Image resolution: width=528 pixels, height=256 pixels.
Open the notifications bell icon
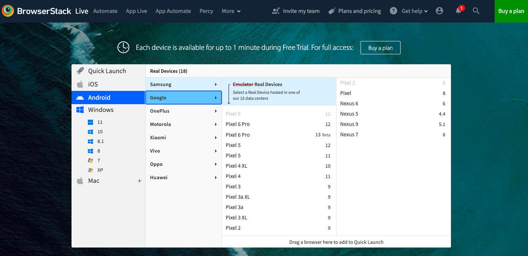(459, 11)
